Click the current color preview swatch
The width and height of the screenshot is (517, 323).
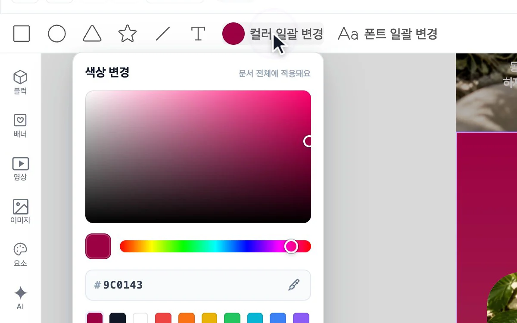pyautogui.click(x=98, y=246)
